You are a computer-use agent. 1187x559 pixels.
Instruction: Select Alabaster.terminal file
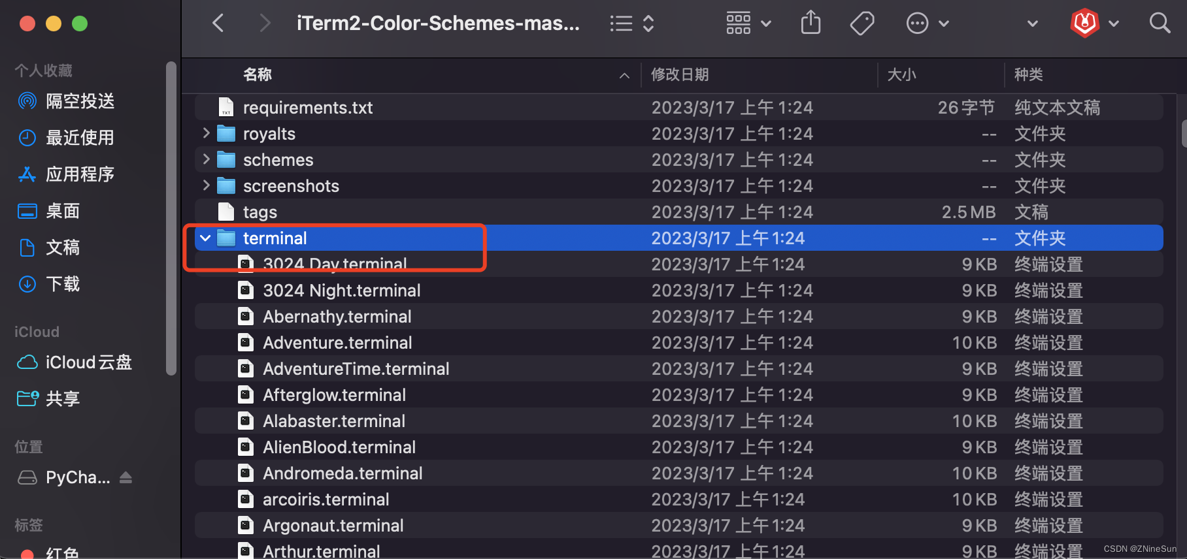678,421
